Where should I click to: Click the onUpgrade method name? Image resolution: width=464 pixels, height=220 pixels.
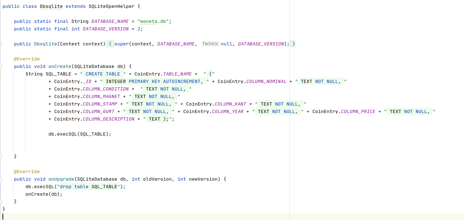[x=61, y=179]
